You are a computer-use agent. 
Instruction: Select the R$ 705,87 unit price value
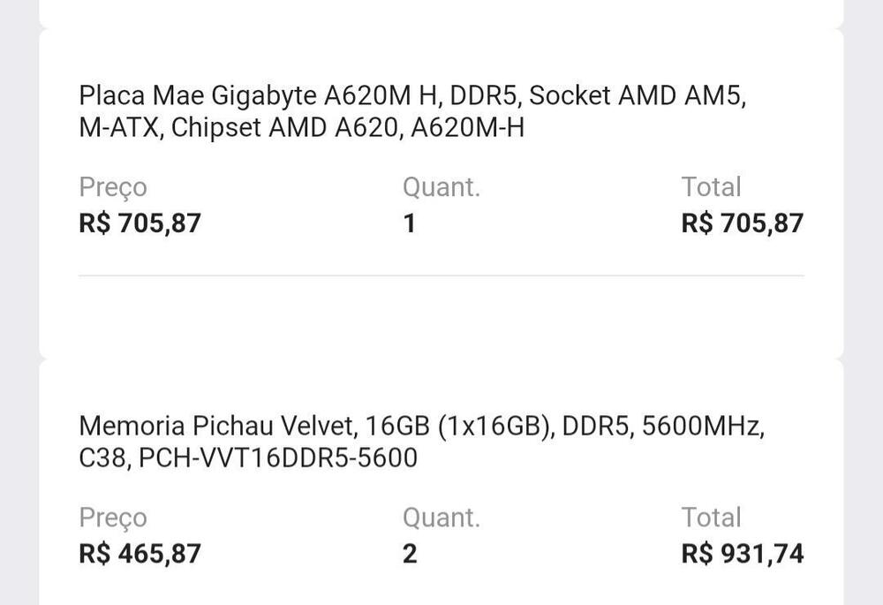(x=140, y=223)
